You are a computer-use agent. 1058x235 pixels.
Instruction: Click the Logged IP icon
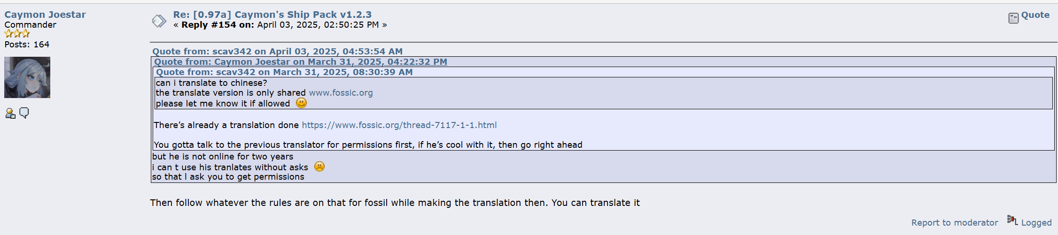point(1012,220)
